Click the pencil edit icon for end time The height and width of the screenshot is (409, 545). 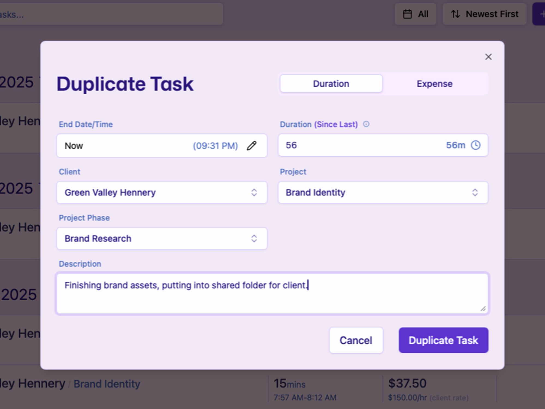252,146
